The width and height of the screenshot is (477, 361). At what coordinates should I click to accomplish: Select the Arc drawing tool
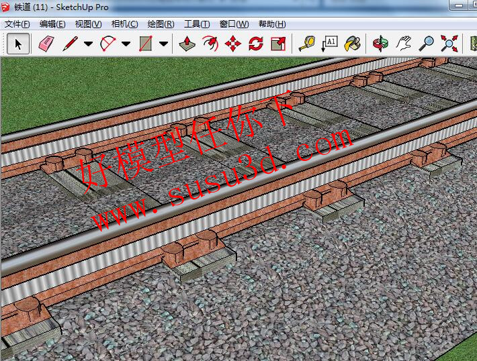click(x=107, y=44)
